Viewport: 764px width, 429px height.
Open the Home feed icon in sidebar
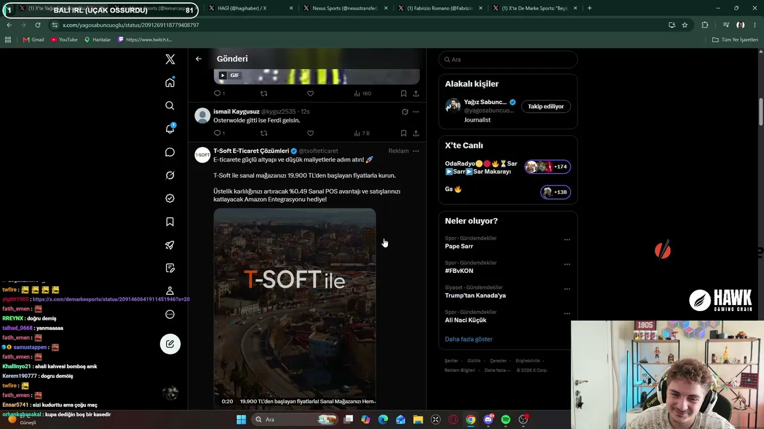point(170,82)
